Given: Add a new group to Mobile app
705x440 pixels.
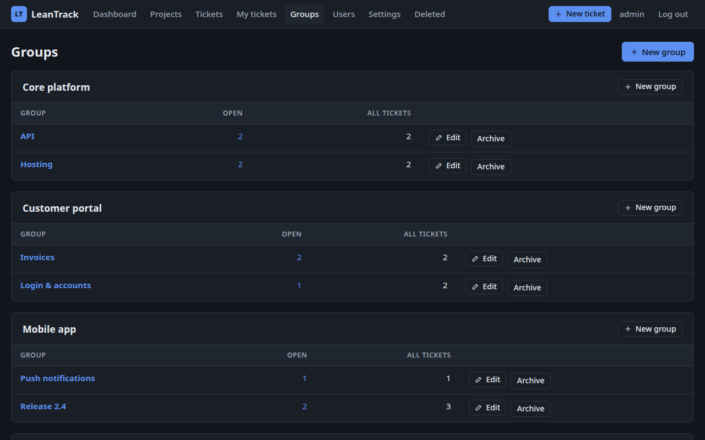Looking at the screenshot, I should (x=650, y=329).
